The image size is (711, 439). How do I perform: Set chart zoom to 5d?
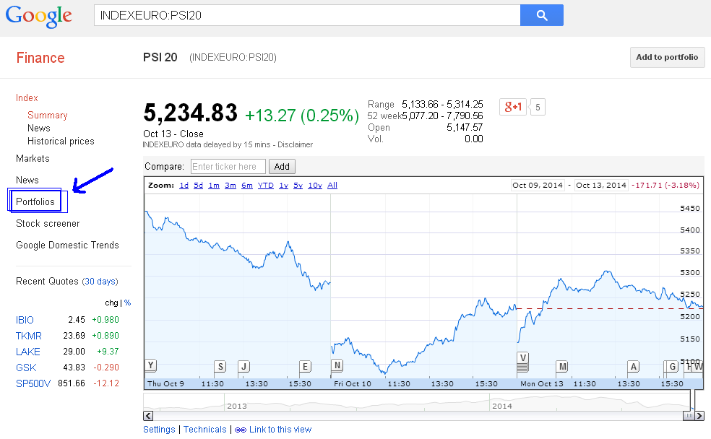(198, 186)
